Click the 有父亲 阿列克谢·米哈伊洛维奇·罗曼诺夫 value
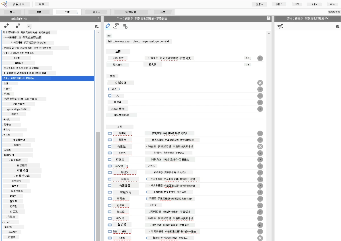The width and height of the screenshot is (341, 241). pyautogui.click(x=170, y=160)
